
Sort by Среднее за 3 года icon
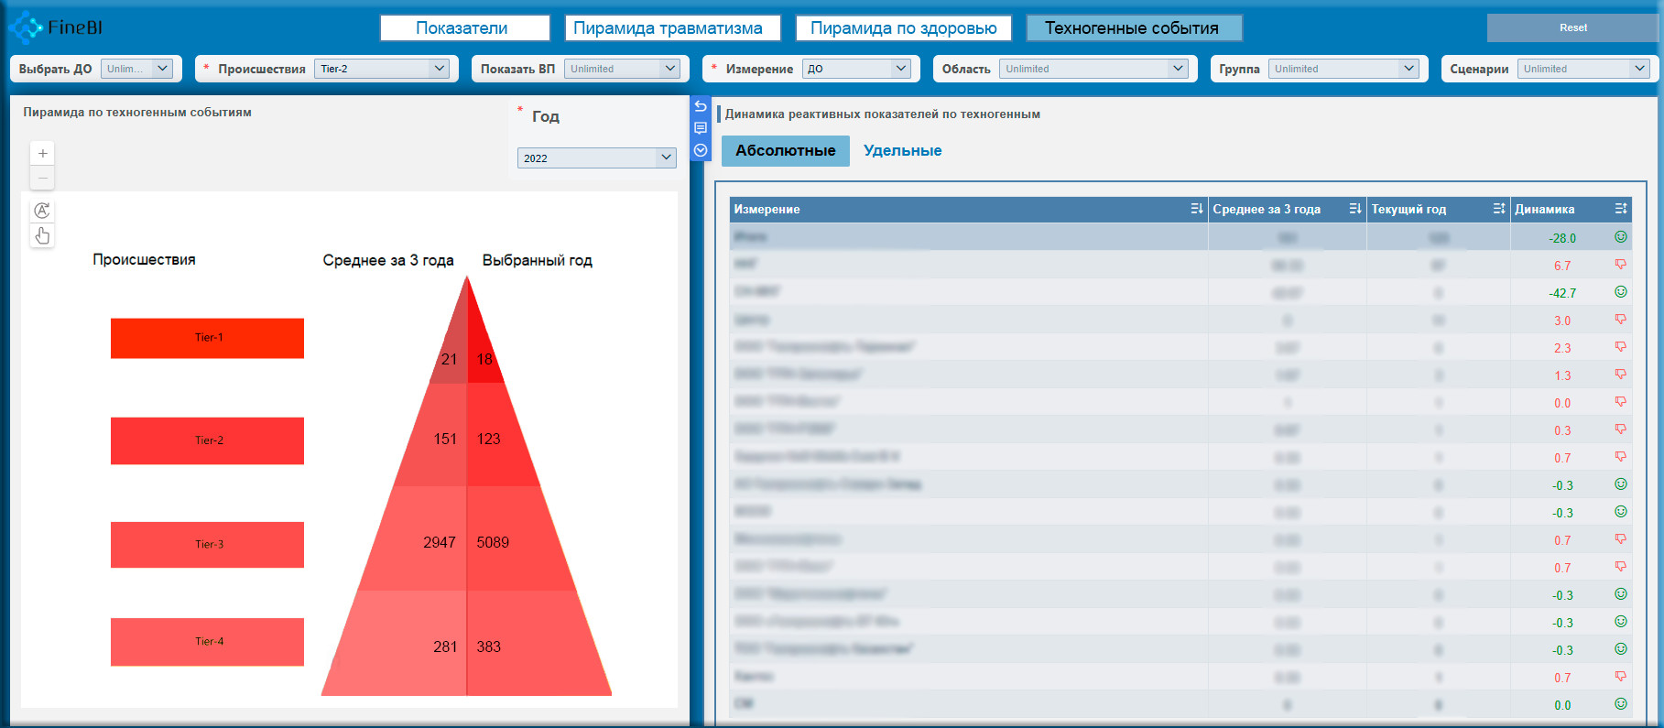coord(1354,209)
